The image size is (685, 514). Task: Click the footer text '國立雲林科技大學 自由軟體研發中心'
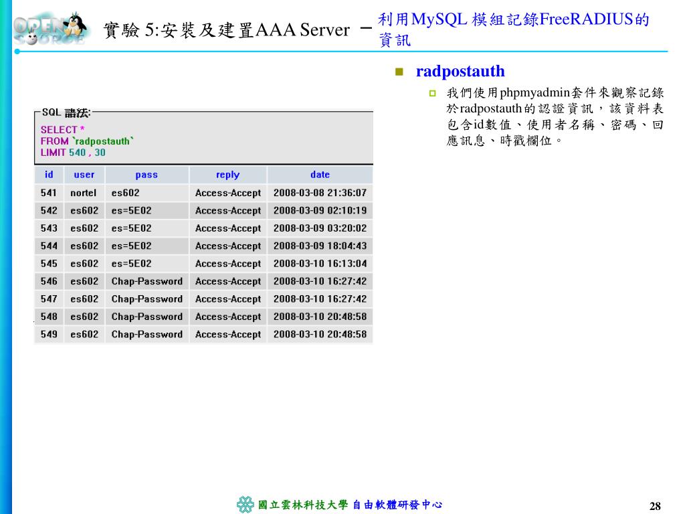pyautogui.click(x=350, y=505)
